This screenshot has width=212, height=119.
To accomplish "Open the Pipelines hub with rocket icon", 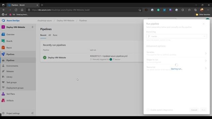I will click(x=10, y=54).
